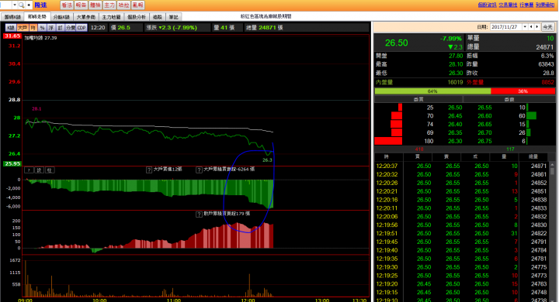Click the tick list scrollbar
The width and height of the screenshot is (559, 302).
[552, 232]
